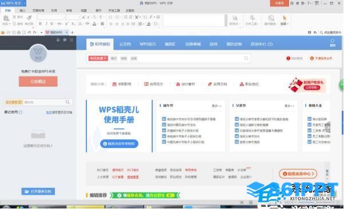Click the refresh icon on blue navigation bar
Screen dimensions: 344x209
[x=333, y=41]
